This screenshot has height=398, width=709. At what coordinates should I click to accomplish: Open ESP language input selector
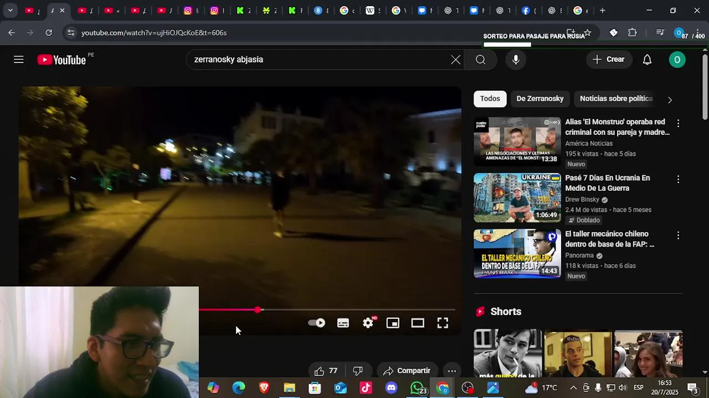[x=639, y=388]
